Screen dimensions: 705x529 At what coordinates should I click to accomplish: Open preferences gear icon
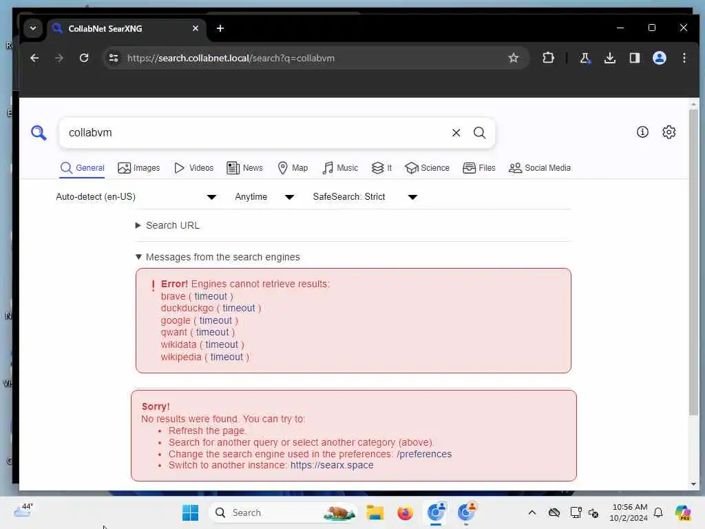click(669, 132)
